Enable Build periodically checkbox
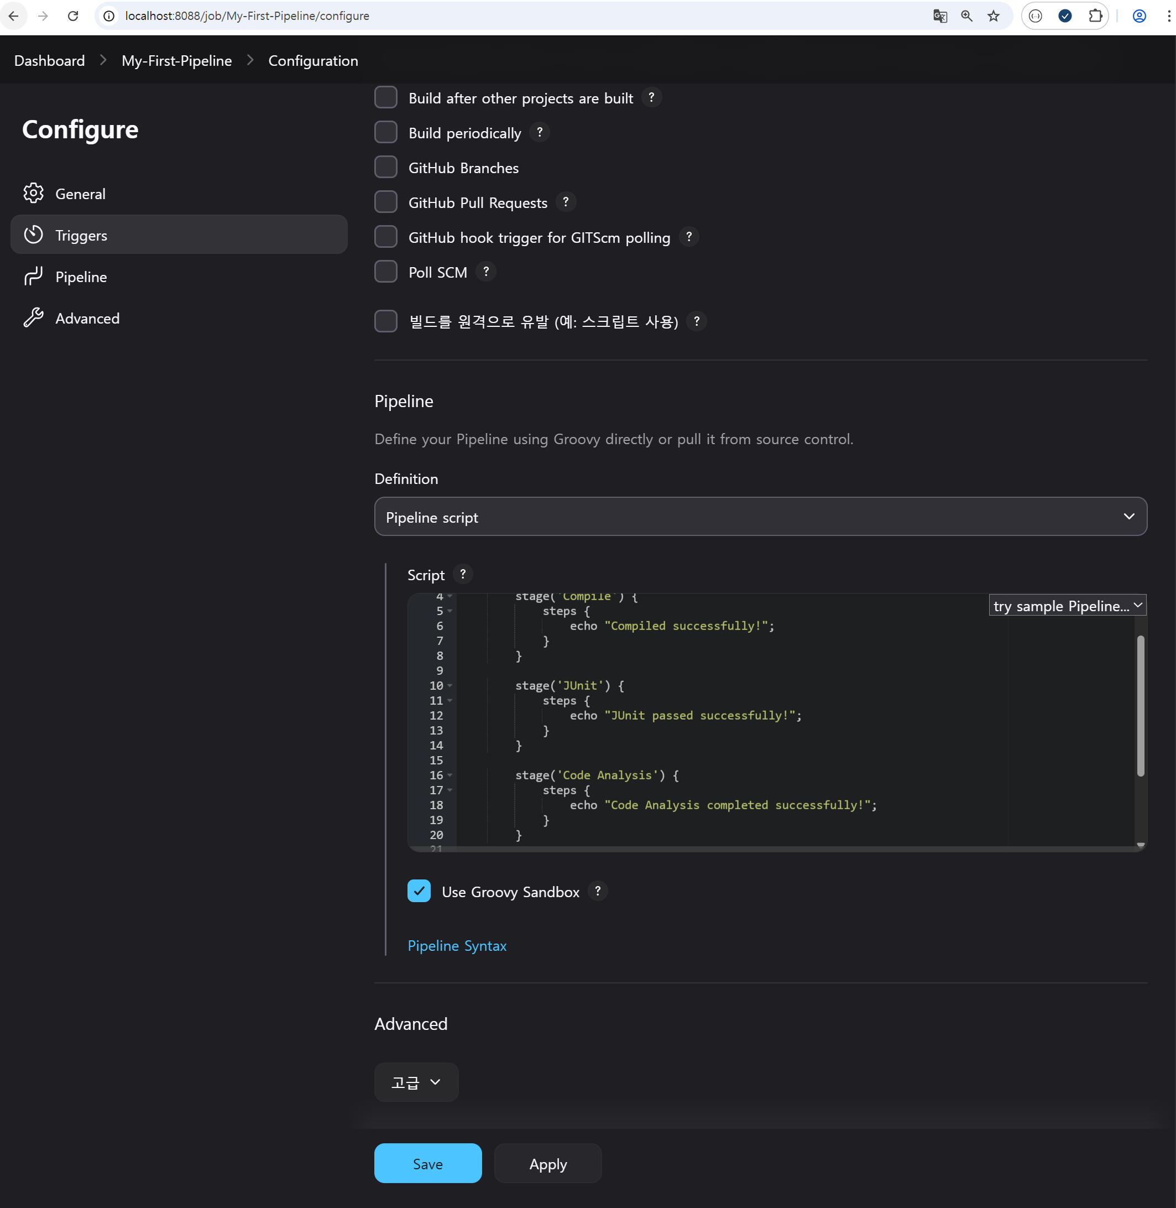The width and height of the screenshot is (1176, 1208). point(386,132)
